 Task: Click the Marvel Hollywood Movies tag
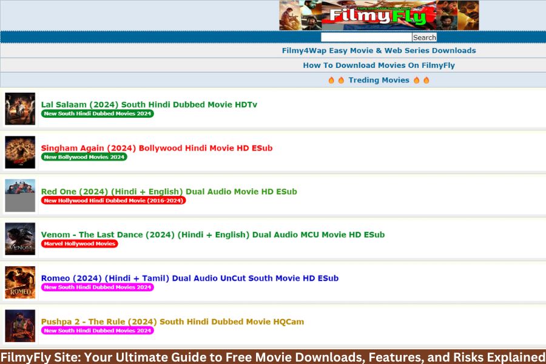(x=79, y=244)
